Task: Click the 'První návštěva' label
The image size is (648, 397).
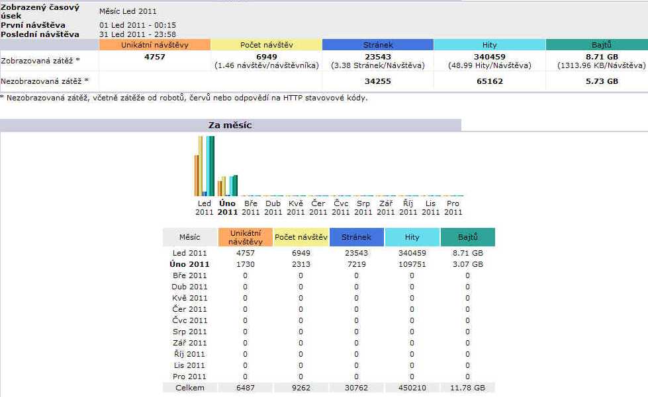Action: click(33, 25)
